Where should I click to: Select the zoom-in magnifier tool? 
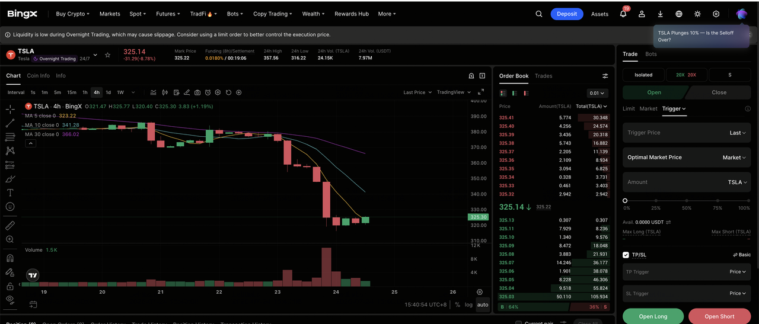(x=10, y=239)
